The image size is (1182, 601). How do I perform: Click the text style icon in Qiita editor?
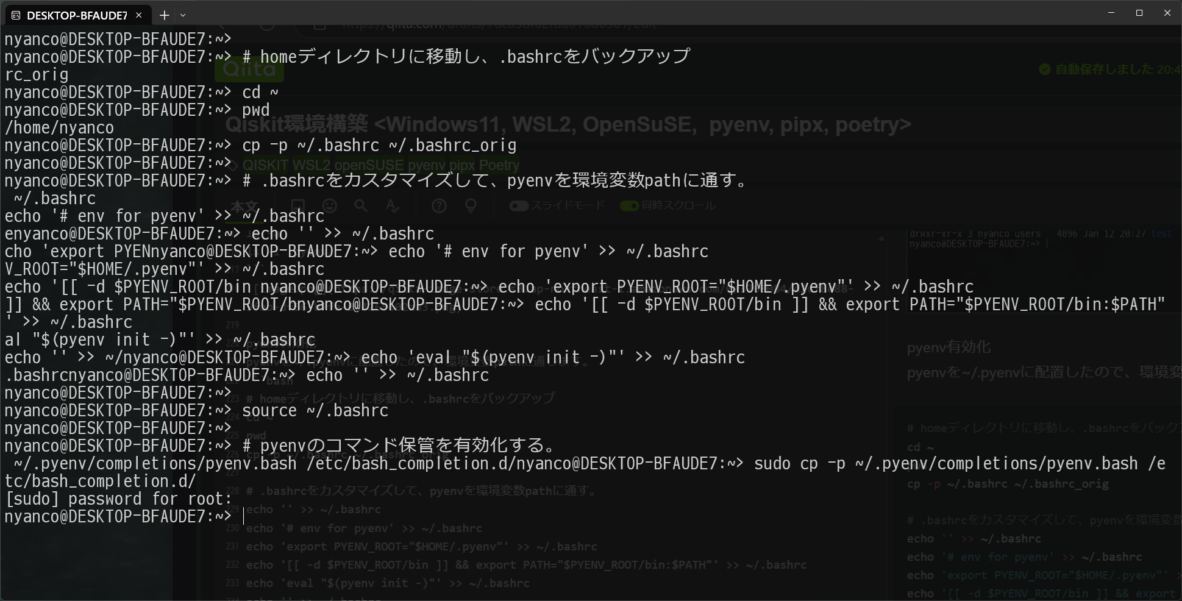pos(393,205)
